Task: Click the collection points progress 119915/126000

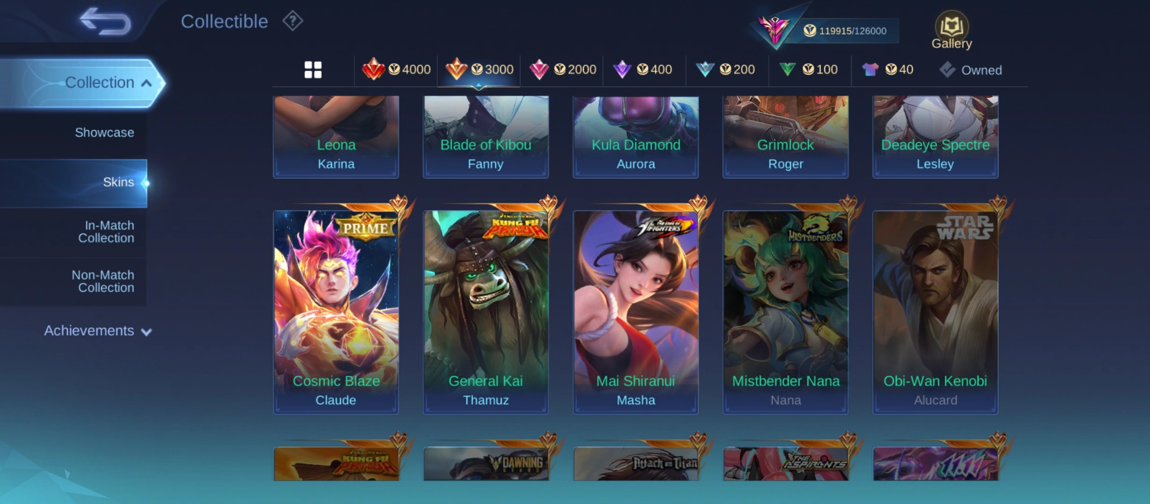Action: click(845, 31)
